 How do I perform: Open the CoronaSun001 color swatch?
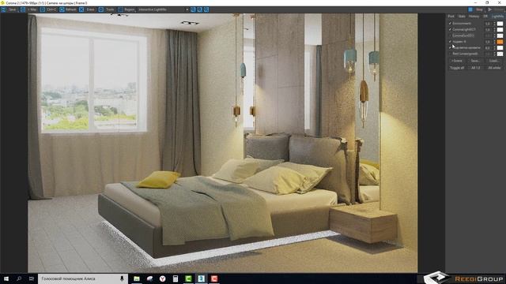click(x=500, y=35)
